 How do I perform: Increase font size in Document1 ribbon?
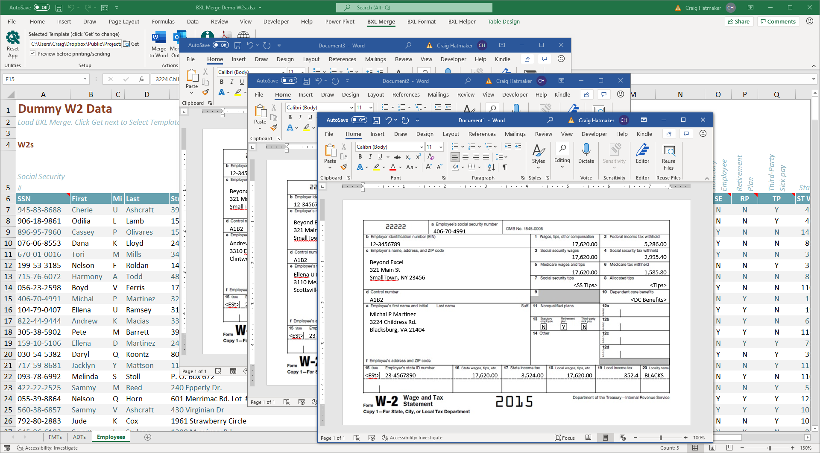[x=429, y=167]
